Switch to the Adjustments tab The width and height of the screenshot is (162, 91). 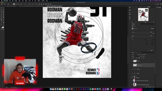click(x=138, y=24)
